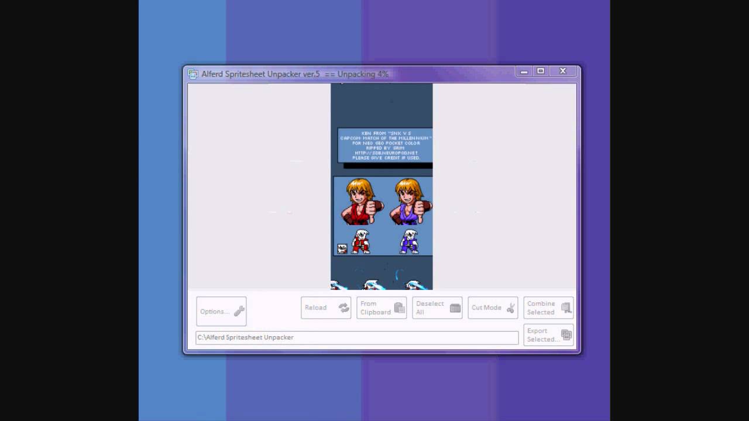Screen dimensions: 749x421
Task: Click the Deselect All label
Action: pyautogui.click(x=430, y=308)
